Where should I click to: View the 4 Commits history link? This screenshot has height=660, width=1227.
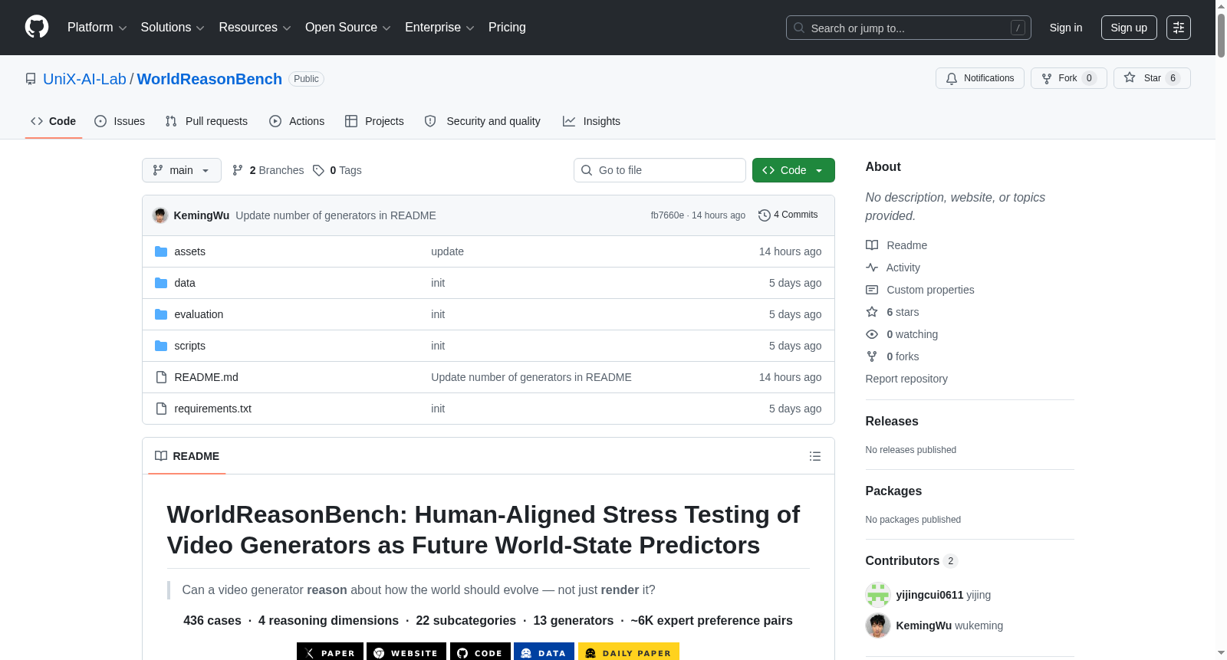[x=788, y=215]
